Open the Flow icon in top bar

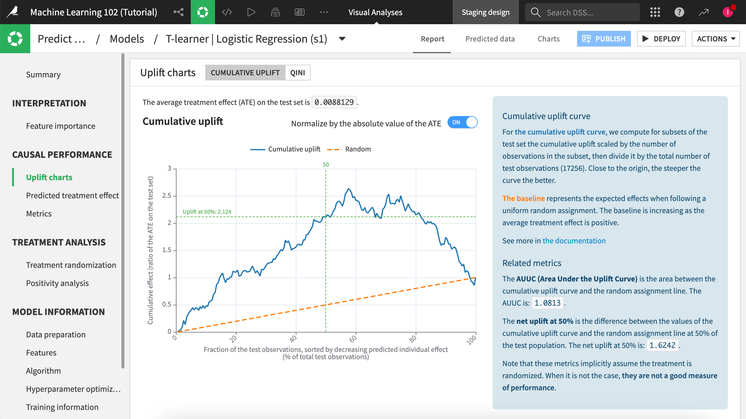pos(179,12)
